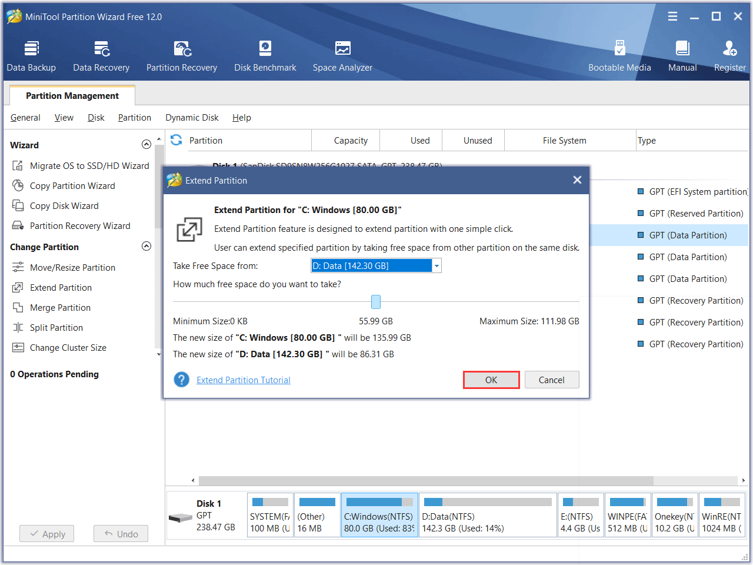Open the Disk menu

[96, 118]
